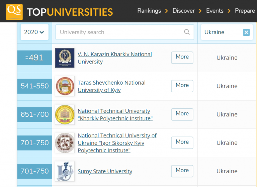Click Ukraine in the Sumy State row

(227, 171)
